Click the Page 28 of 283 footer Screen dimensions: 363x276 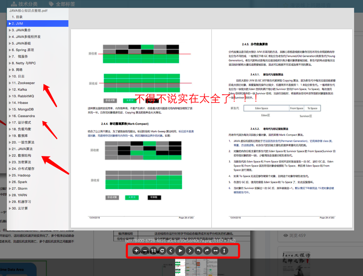tap(186, 218)
